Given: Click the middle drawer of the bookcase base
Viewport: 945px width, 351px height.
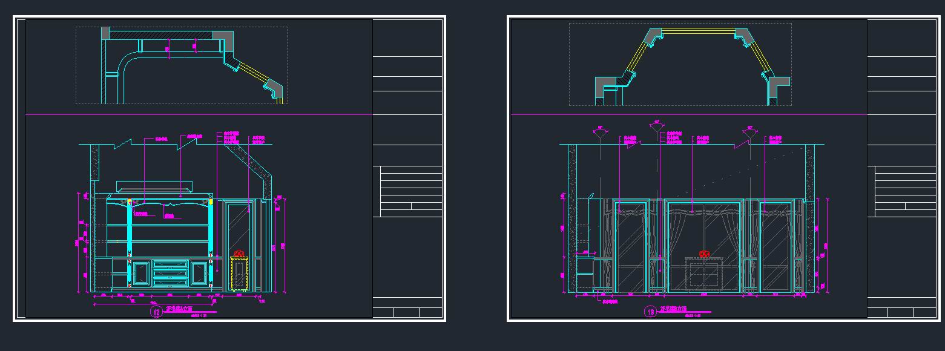Looking at the screenshot, I should pos(170,273).
